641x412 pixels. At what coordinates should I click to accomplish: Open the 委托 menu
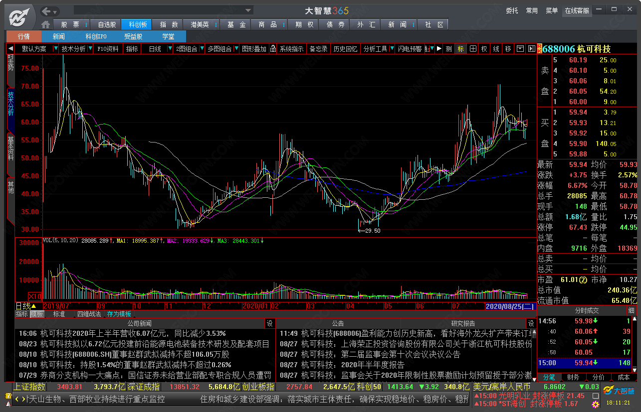click(x=512, y=10)
